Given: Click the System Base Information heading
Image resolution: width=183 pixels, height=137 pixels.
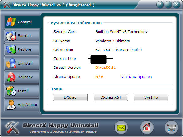Looking at the screenshot, I should 76,23.
